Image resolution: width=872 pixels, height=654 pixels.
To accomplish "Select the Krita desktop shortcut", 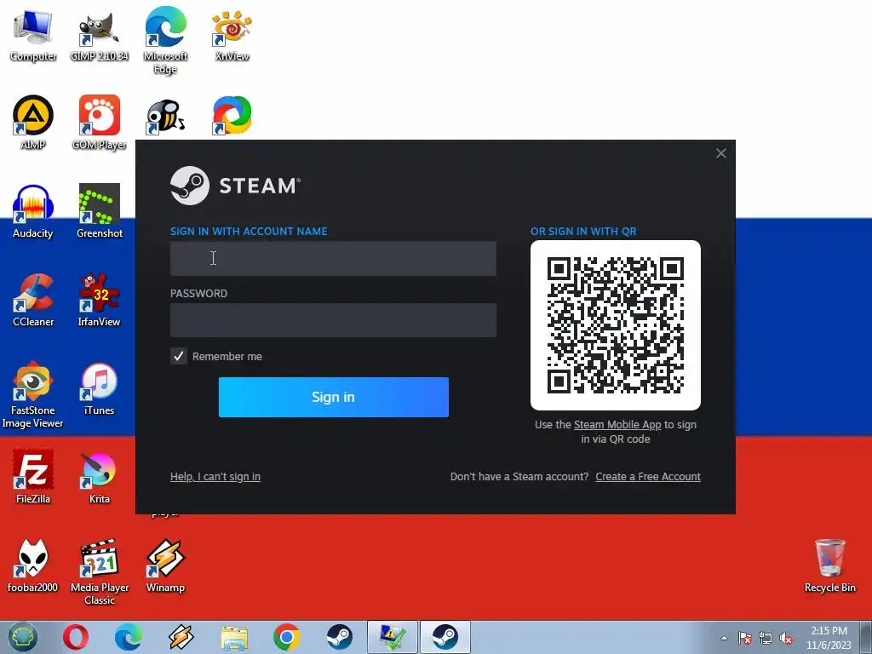I will pos(99,477).
